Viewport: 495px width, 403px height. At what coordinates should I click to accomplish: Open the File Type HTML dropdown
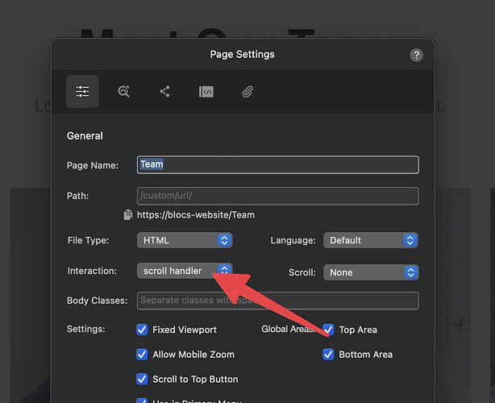(x=185, y=240)
